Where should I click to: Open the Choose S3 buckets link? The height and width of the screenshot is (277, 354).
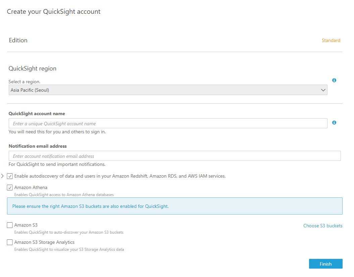click(323, 226)
